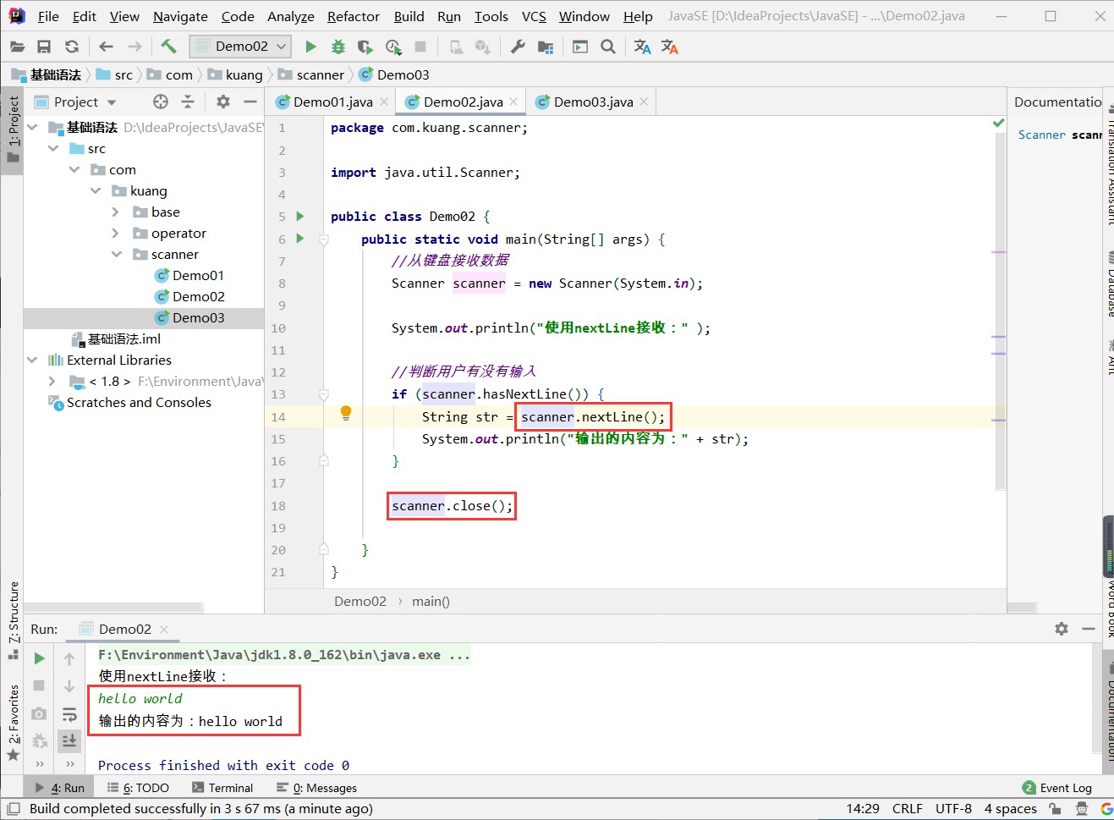This screenshot has width=1114, height=820.
Task: Toggle scroll to end in Run console
Action: (x=69, y=740)
